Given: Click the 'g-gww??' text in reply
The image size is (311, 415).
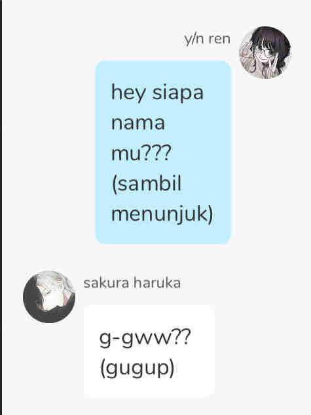Looking at the screenshot, I should coord(145,339).
